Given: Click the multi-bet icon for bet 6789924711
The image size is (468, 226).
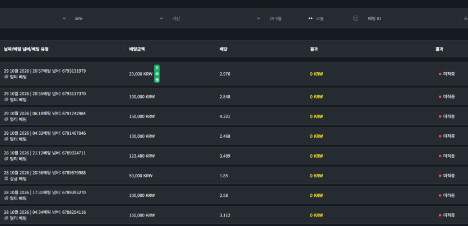Looking at the screenshot, I should coord(6,159).
